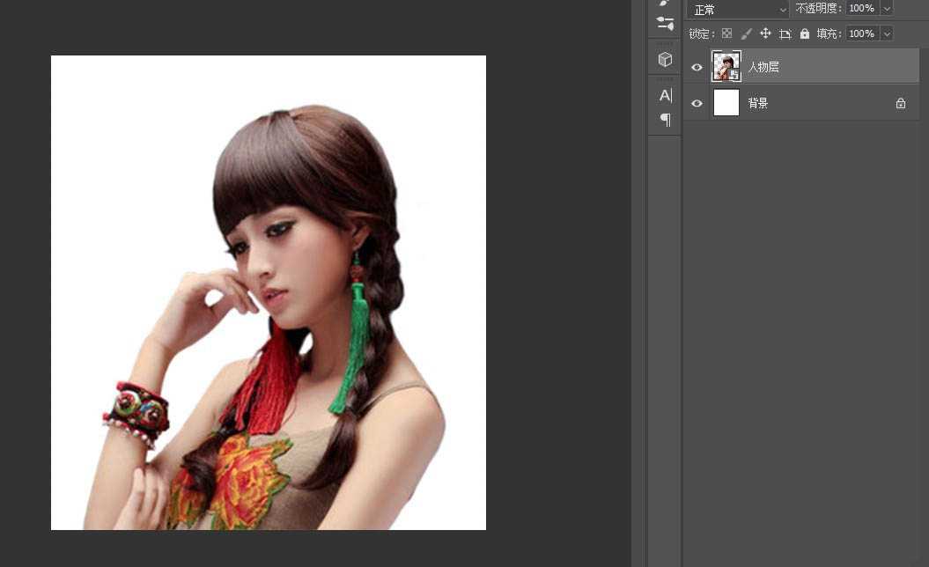Toggle visibility of the 背景 layer
The height and width of the screenshot is (567, 929).
coord(697,103)
